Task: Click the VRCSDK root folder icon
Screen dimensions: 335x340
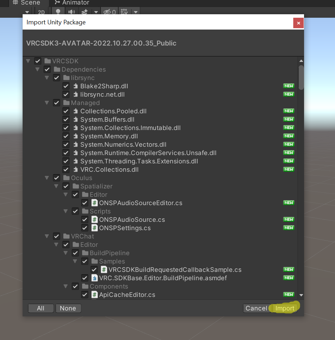Action: [x=48, y=61]
